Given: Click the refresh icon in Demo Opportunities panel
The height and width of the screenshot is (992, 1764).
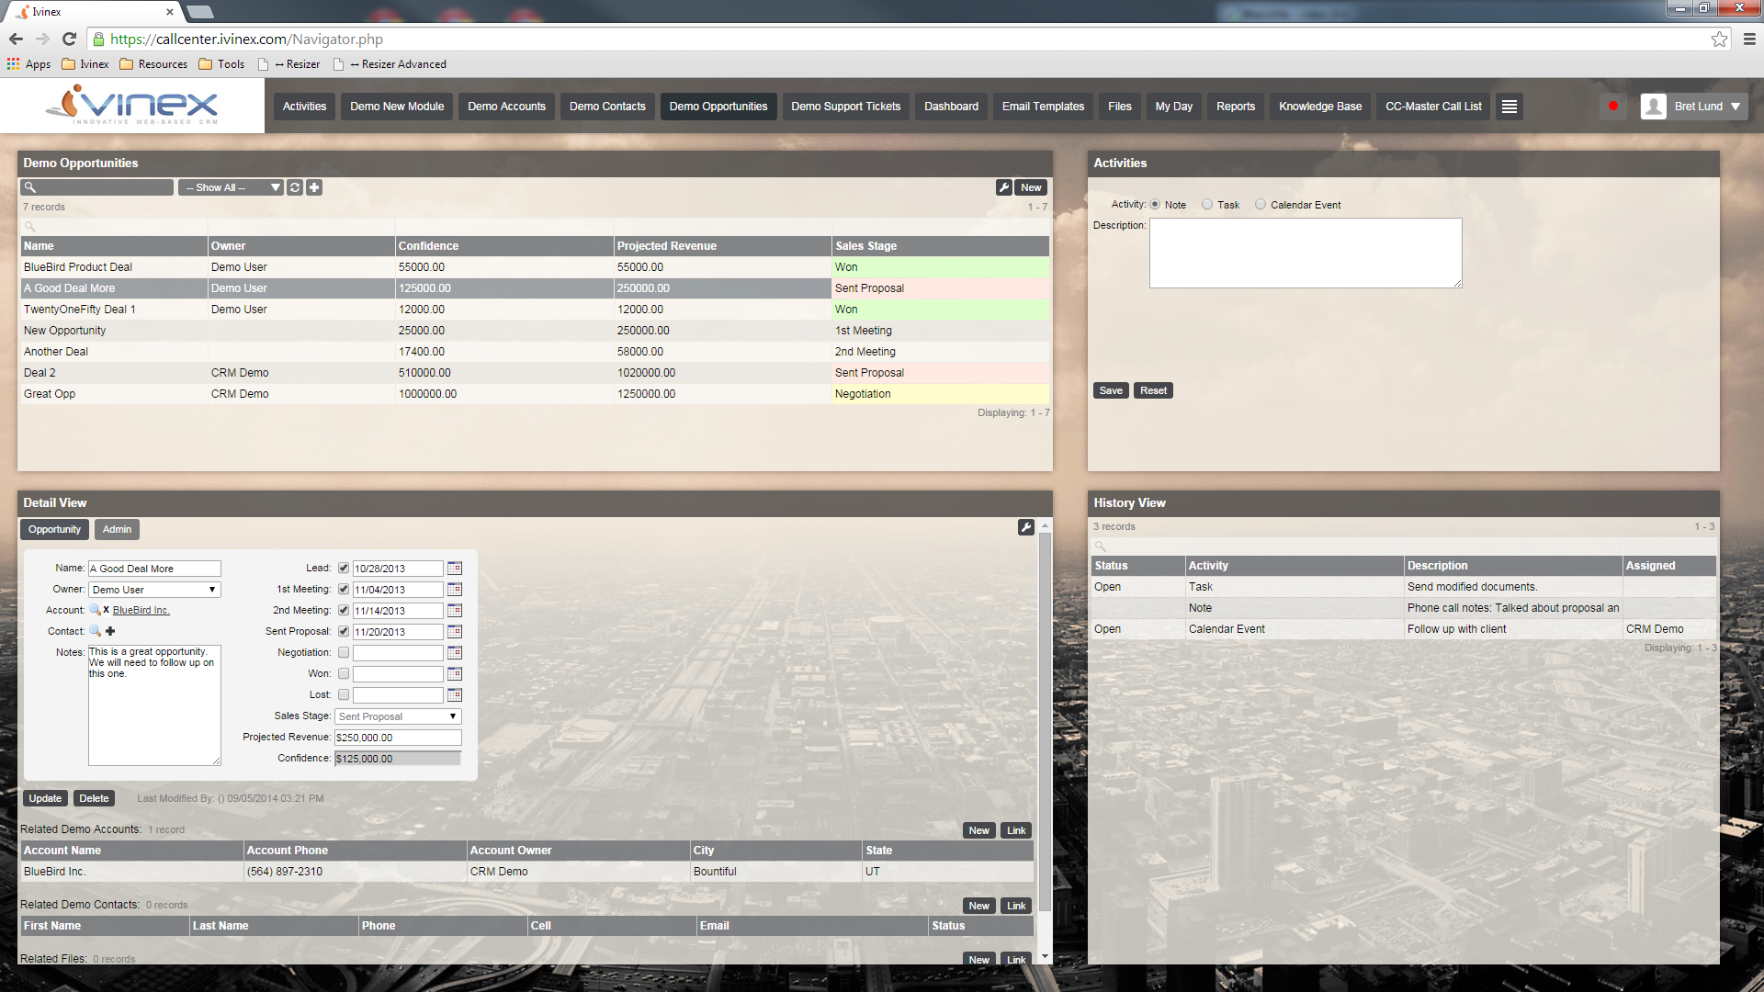Looking at the screenshot, I should pyautogui.click(x=294, y=186).
